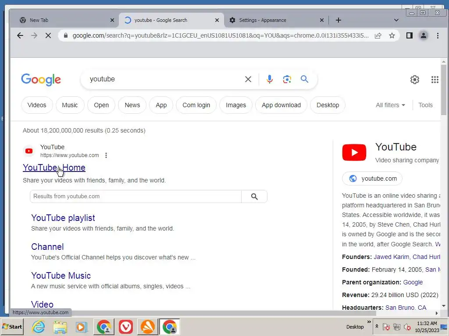Click the Results from youtube.com search field

pos(136,196)
